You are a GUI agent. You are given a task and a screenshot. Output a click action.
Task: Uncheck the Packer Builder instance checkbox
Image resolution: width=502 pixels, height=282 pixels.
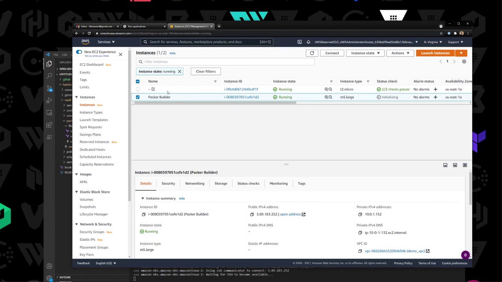point(138,97)
